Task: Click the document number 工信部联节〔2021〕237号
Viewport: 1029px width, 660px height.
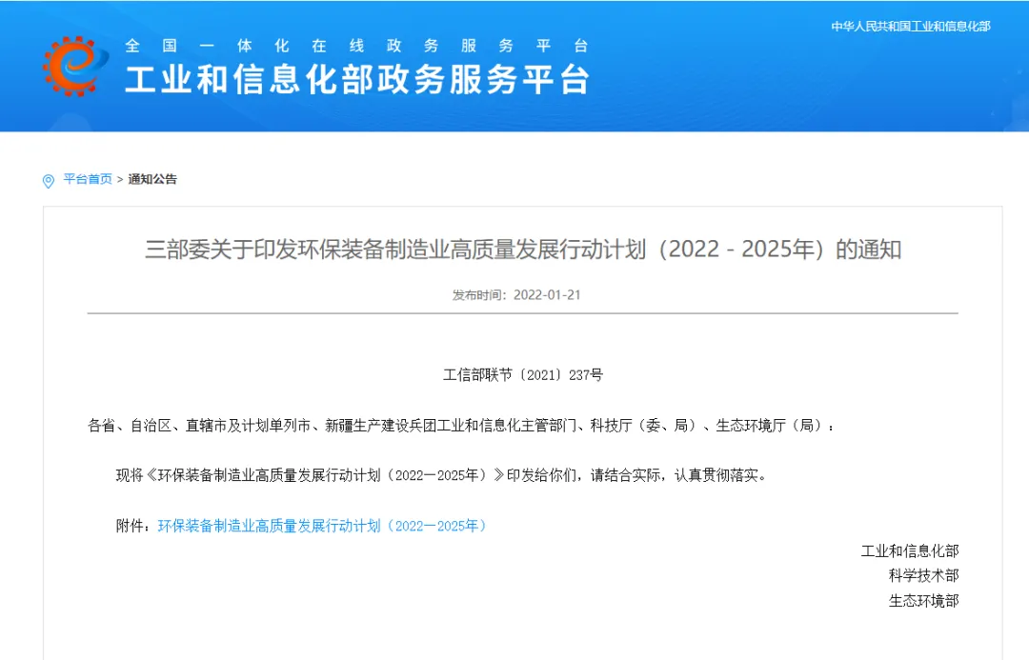Action: coord(523,374)
